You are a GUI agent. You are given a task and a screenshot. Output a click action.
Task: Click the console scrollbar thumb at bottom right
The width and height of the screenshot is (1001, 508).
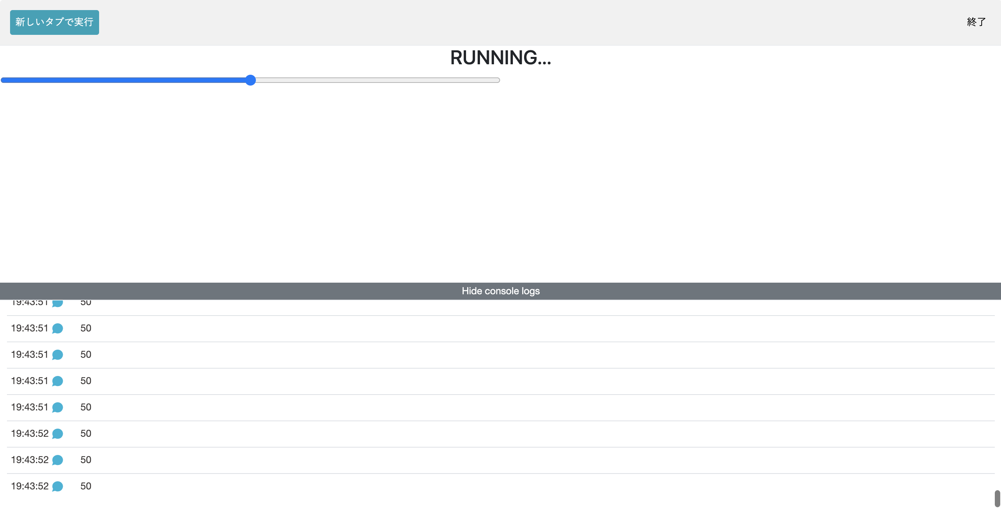pos(997,498)
